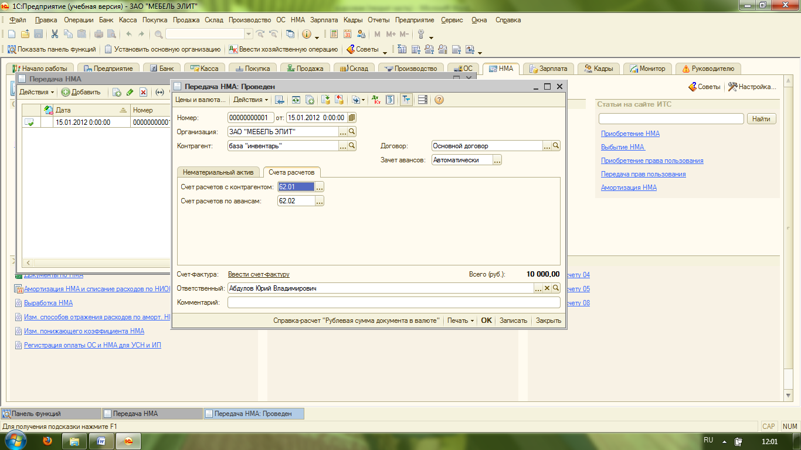
Task: Click the yellow question mark help icon
Action: pyautogui.click(x=439, y=100)
